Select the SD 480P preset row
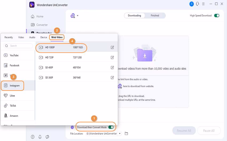This screenshot has width=227, height=141. (77, 68)
